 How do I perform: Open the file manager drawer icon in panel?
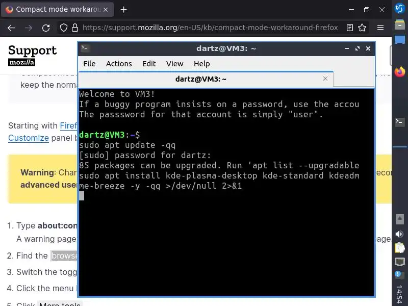coord(400,24)
